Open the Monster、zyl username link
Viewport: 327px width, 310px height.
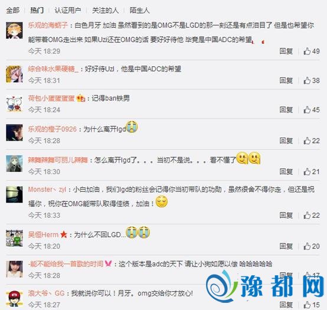(x=47, y=190)
